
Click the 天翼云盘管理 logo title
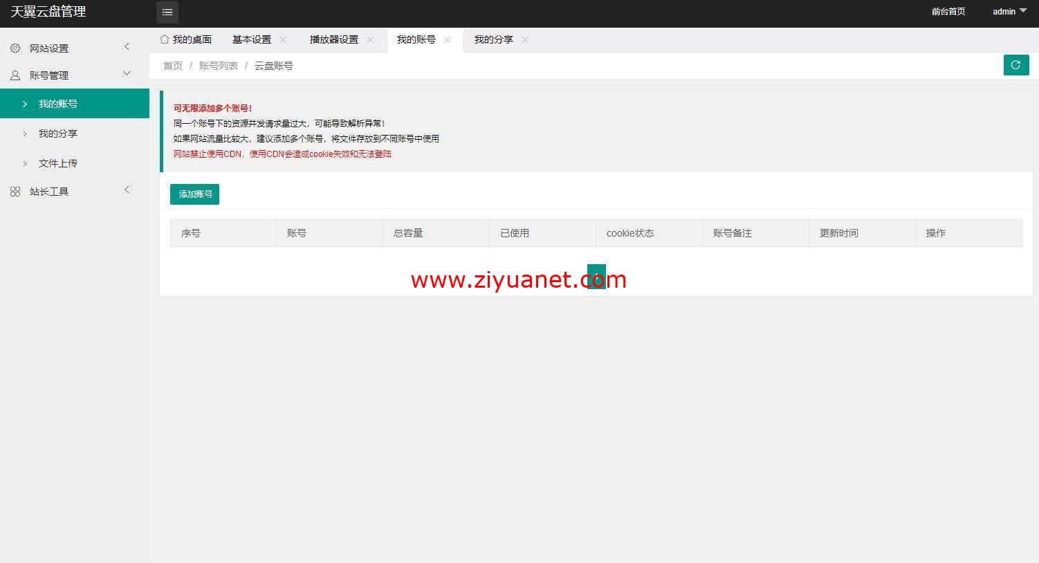click(48, 12)
